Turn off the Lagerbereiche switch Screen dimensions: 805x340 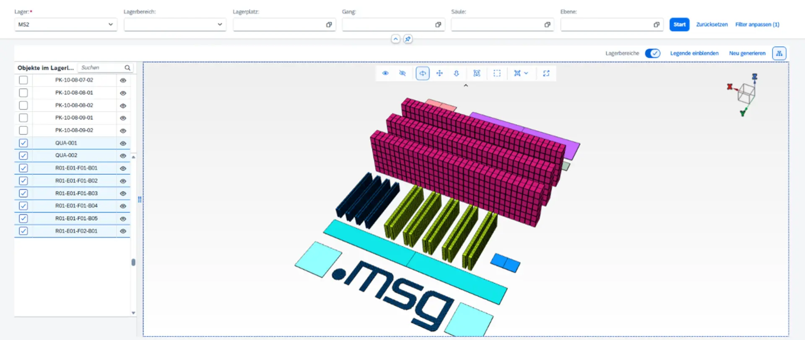pos(652,53)
